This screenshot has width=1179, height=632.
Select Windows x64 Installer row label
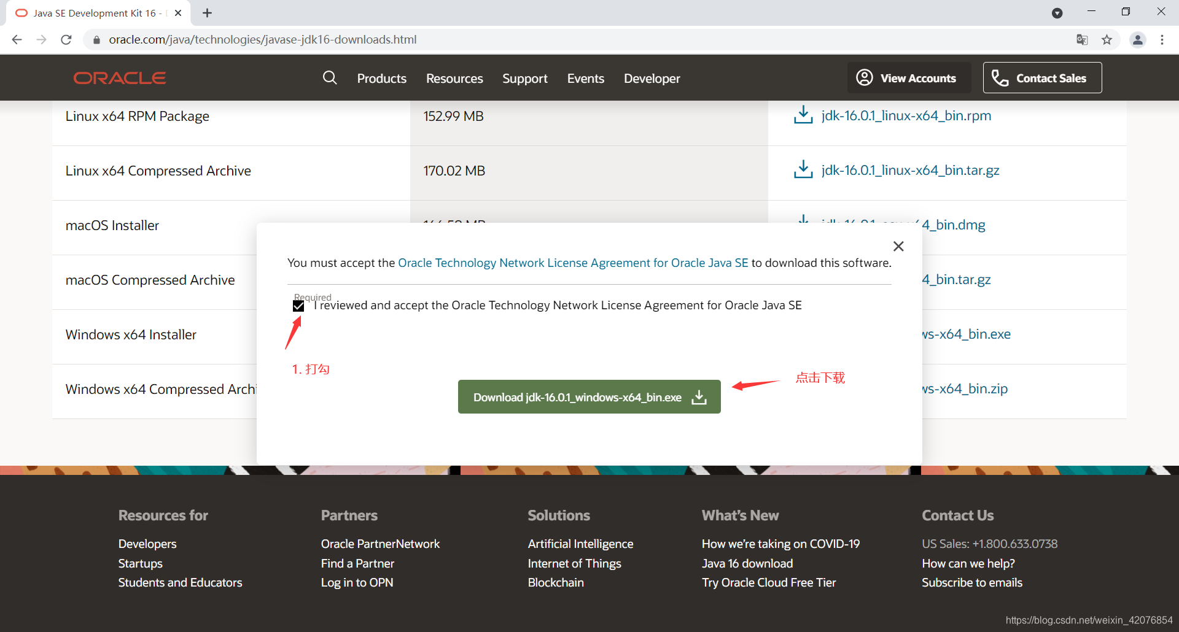tap(131, 334)
